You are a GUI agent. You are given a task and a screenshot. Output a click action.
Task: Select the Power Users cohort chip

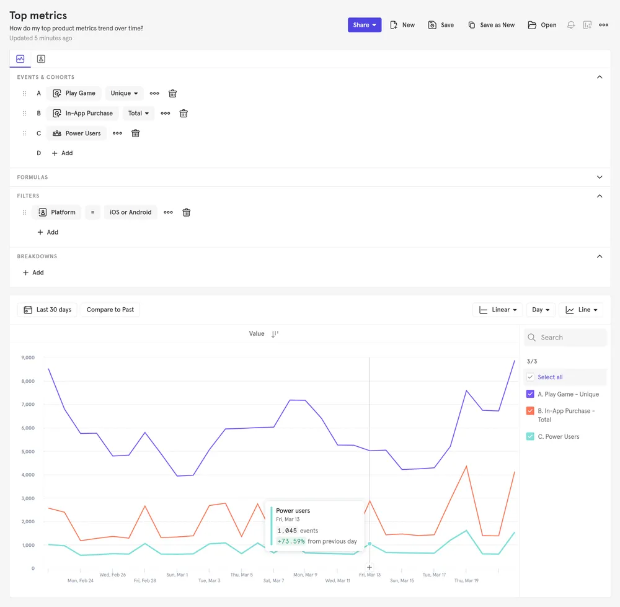point(76,133)
